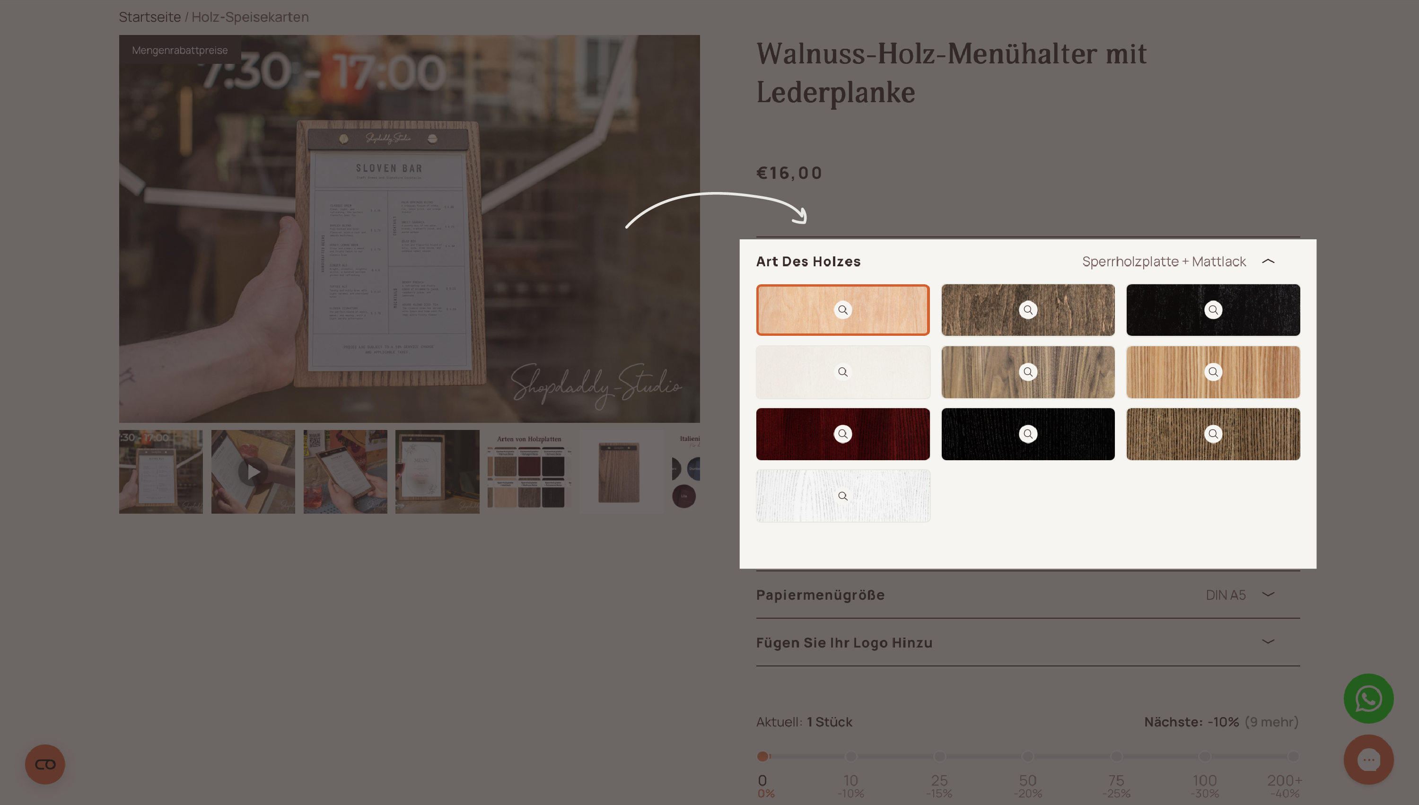Zoom the white plywood swatch preview
Image resolution: width=1419 pixels, height=805 pixels.
click(x=842, y=372)
